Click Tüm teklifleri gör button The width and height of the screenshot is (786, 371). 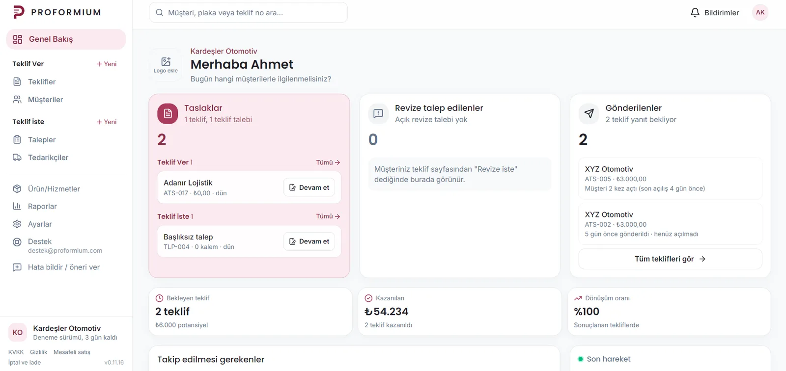pyautogui.click(x=670, y=259)
